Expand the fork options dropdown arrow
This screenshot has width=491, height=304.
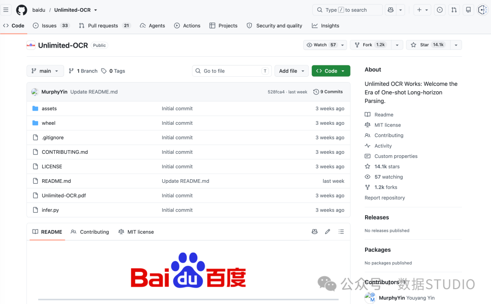(x=397, y=45)
